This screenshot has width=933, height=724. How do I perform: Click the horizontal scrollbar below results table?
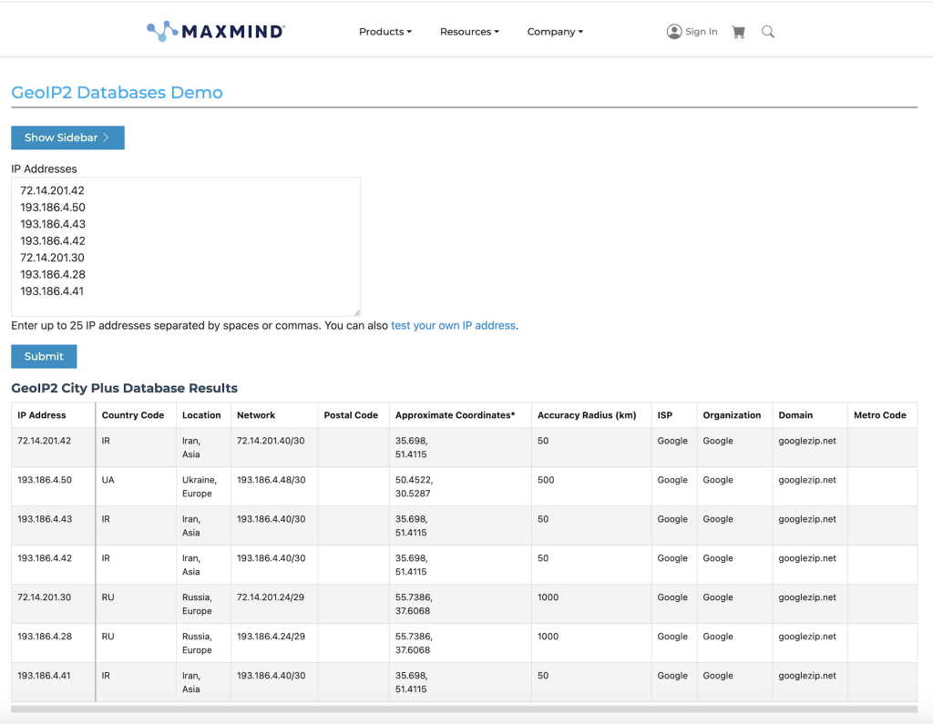(464, 709)
